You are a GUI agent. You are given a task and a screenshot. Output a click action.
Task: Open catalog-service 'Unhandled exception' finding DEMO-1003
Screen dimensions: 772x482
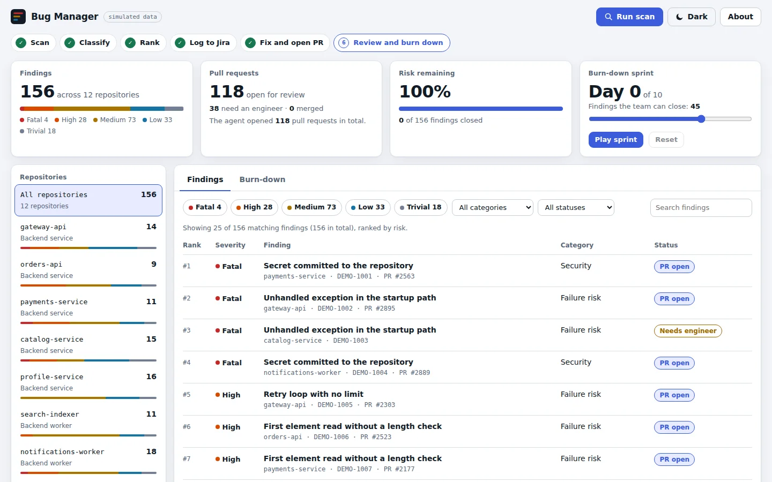tap(350, 330)
